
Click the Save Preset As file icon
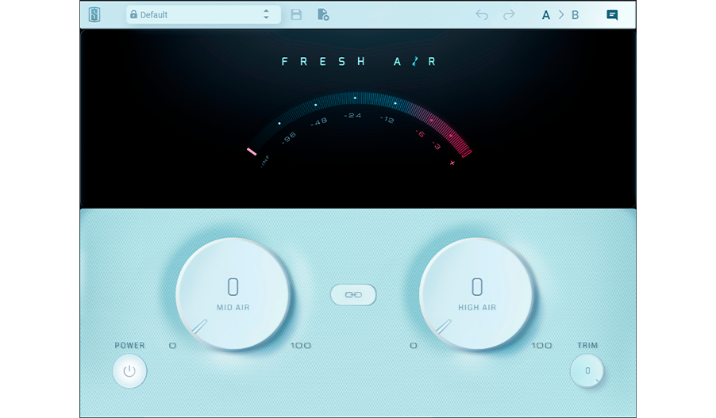tap(323, 15)
